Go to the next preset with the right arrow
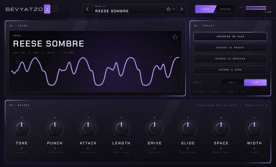The height and width of the screenshot is (167, 276). [x=182, y=9]
